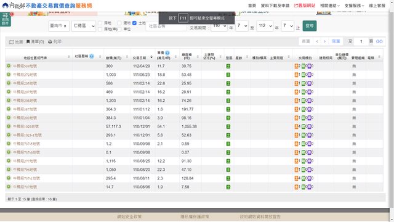Open the 相關連結 menu
This screenshot has width=394, height=222.
click(x=330, y=6)
